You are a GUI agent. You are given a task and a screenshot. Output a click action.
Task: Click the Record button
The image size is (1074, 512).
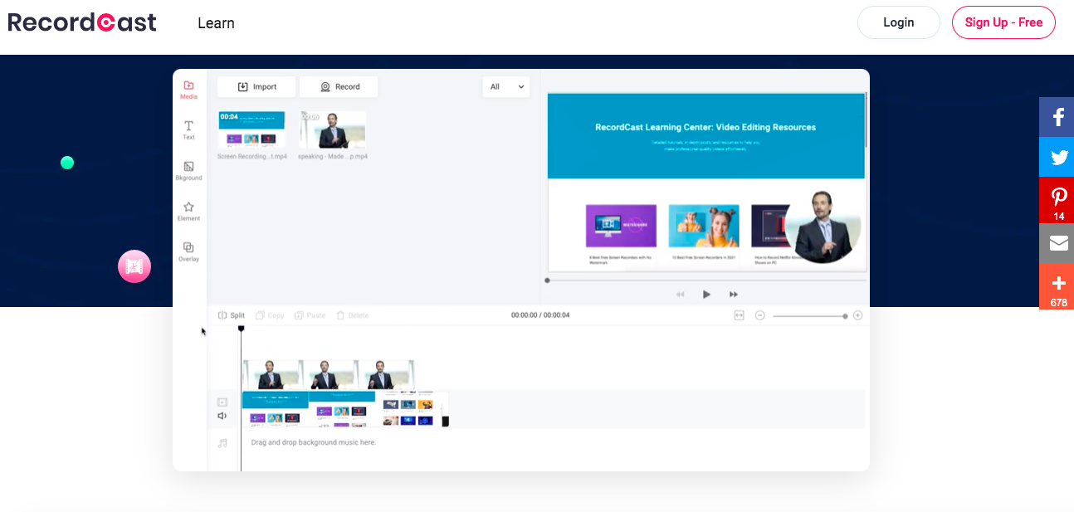coord(339,86)
